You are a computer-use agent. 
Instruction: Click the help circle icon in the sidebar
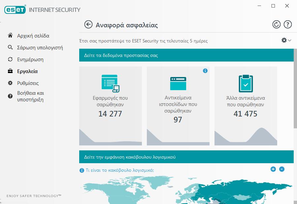point(10,96)
